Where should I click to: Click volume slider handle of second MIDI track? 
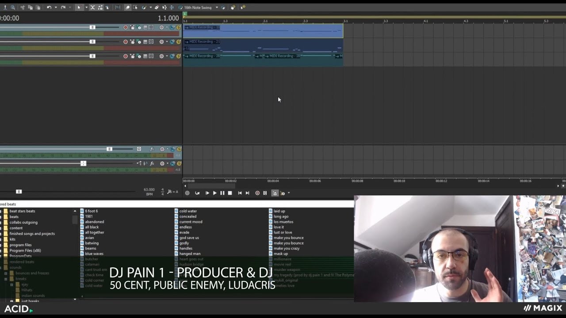click(x=92, y=42)
